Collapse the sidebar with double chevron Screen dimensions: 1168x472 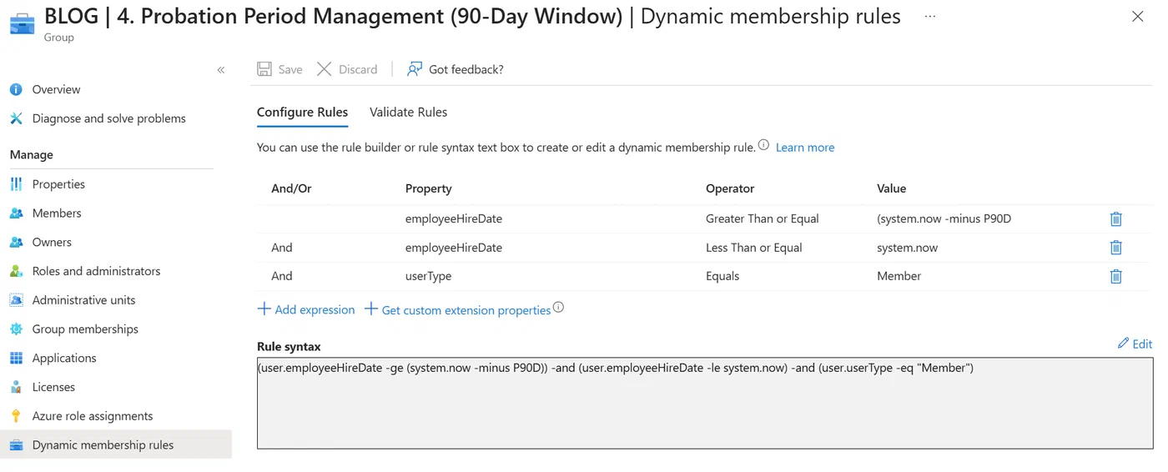pyautogui.click(x=221, y=70)
